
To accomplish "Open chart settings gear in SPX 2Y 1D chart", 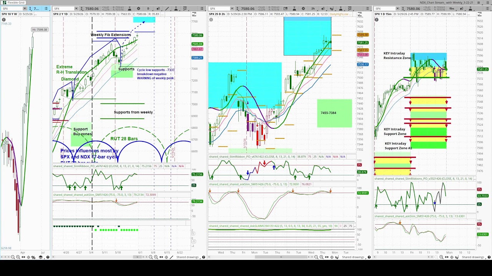I will click(138, 8).
